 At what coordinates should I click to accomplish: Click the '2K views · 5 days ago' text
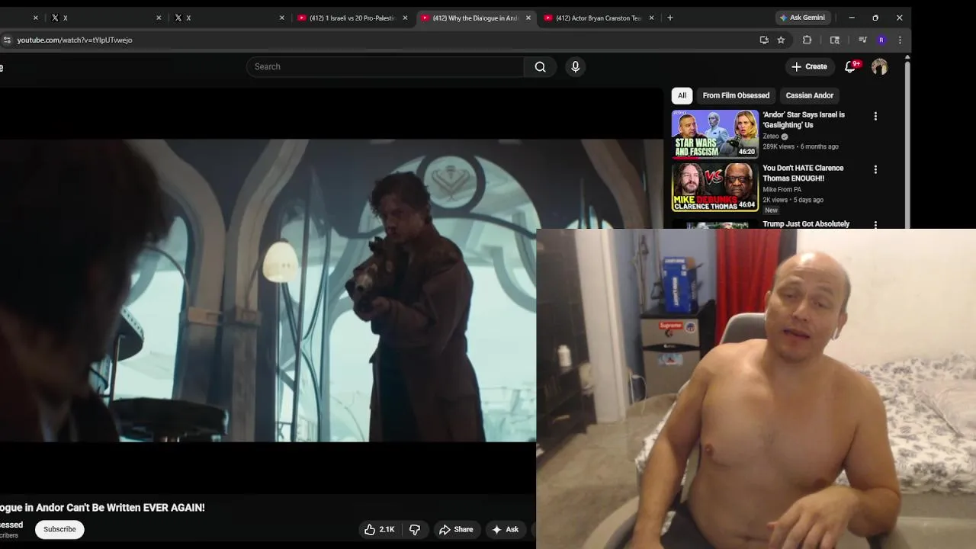793,200
